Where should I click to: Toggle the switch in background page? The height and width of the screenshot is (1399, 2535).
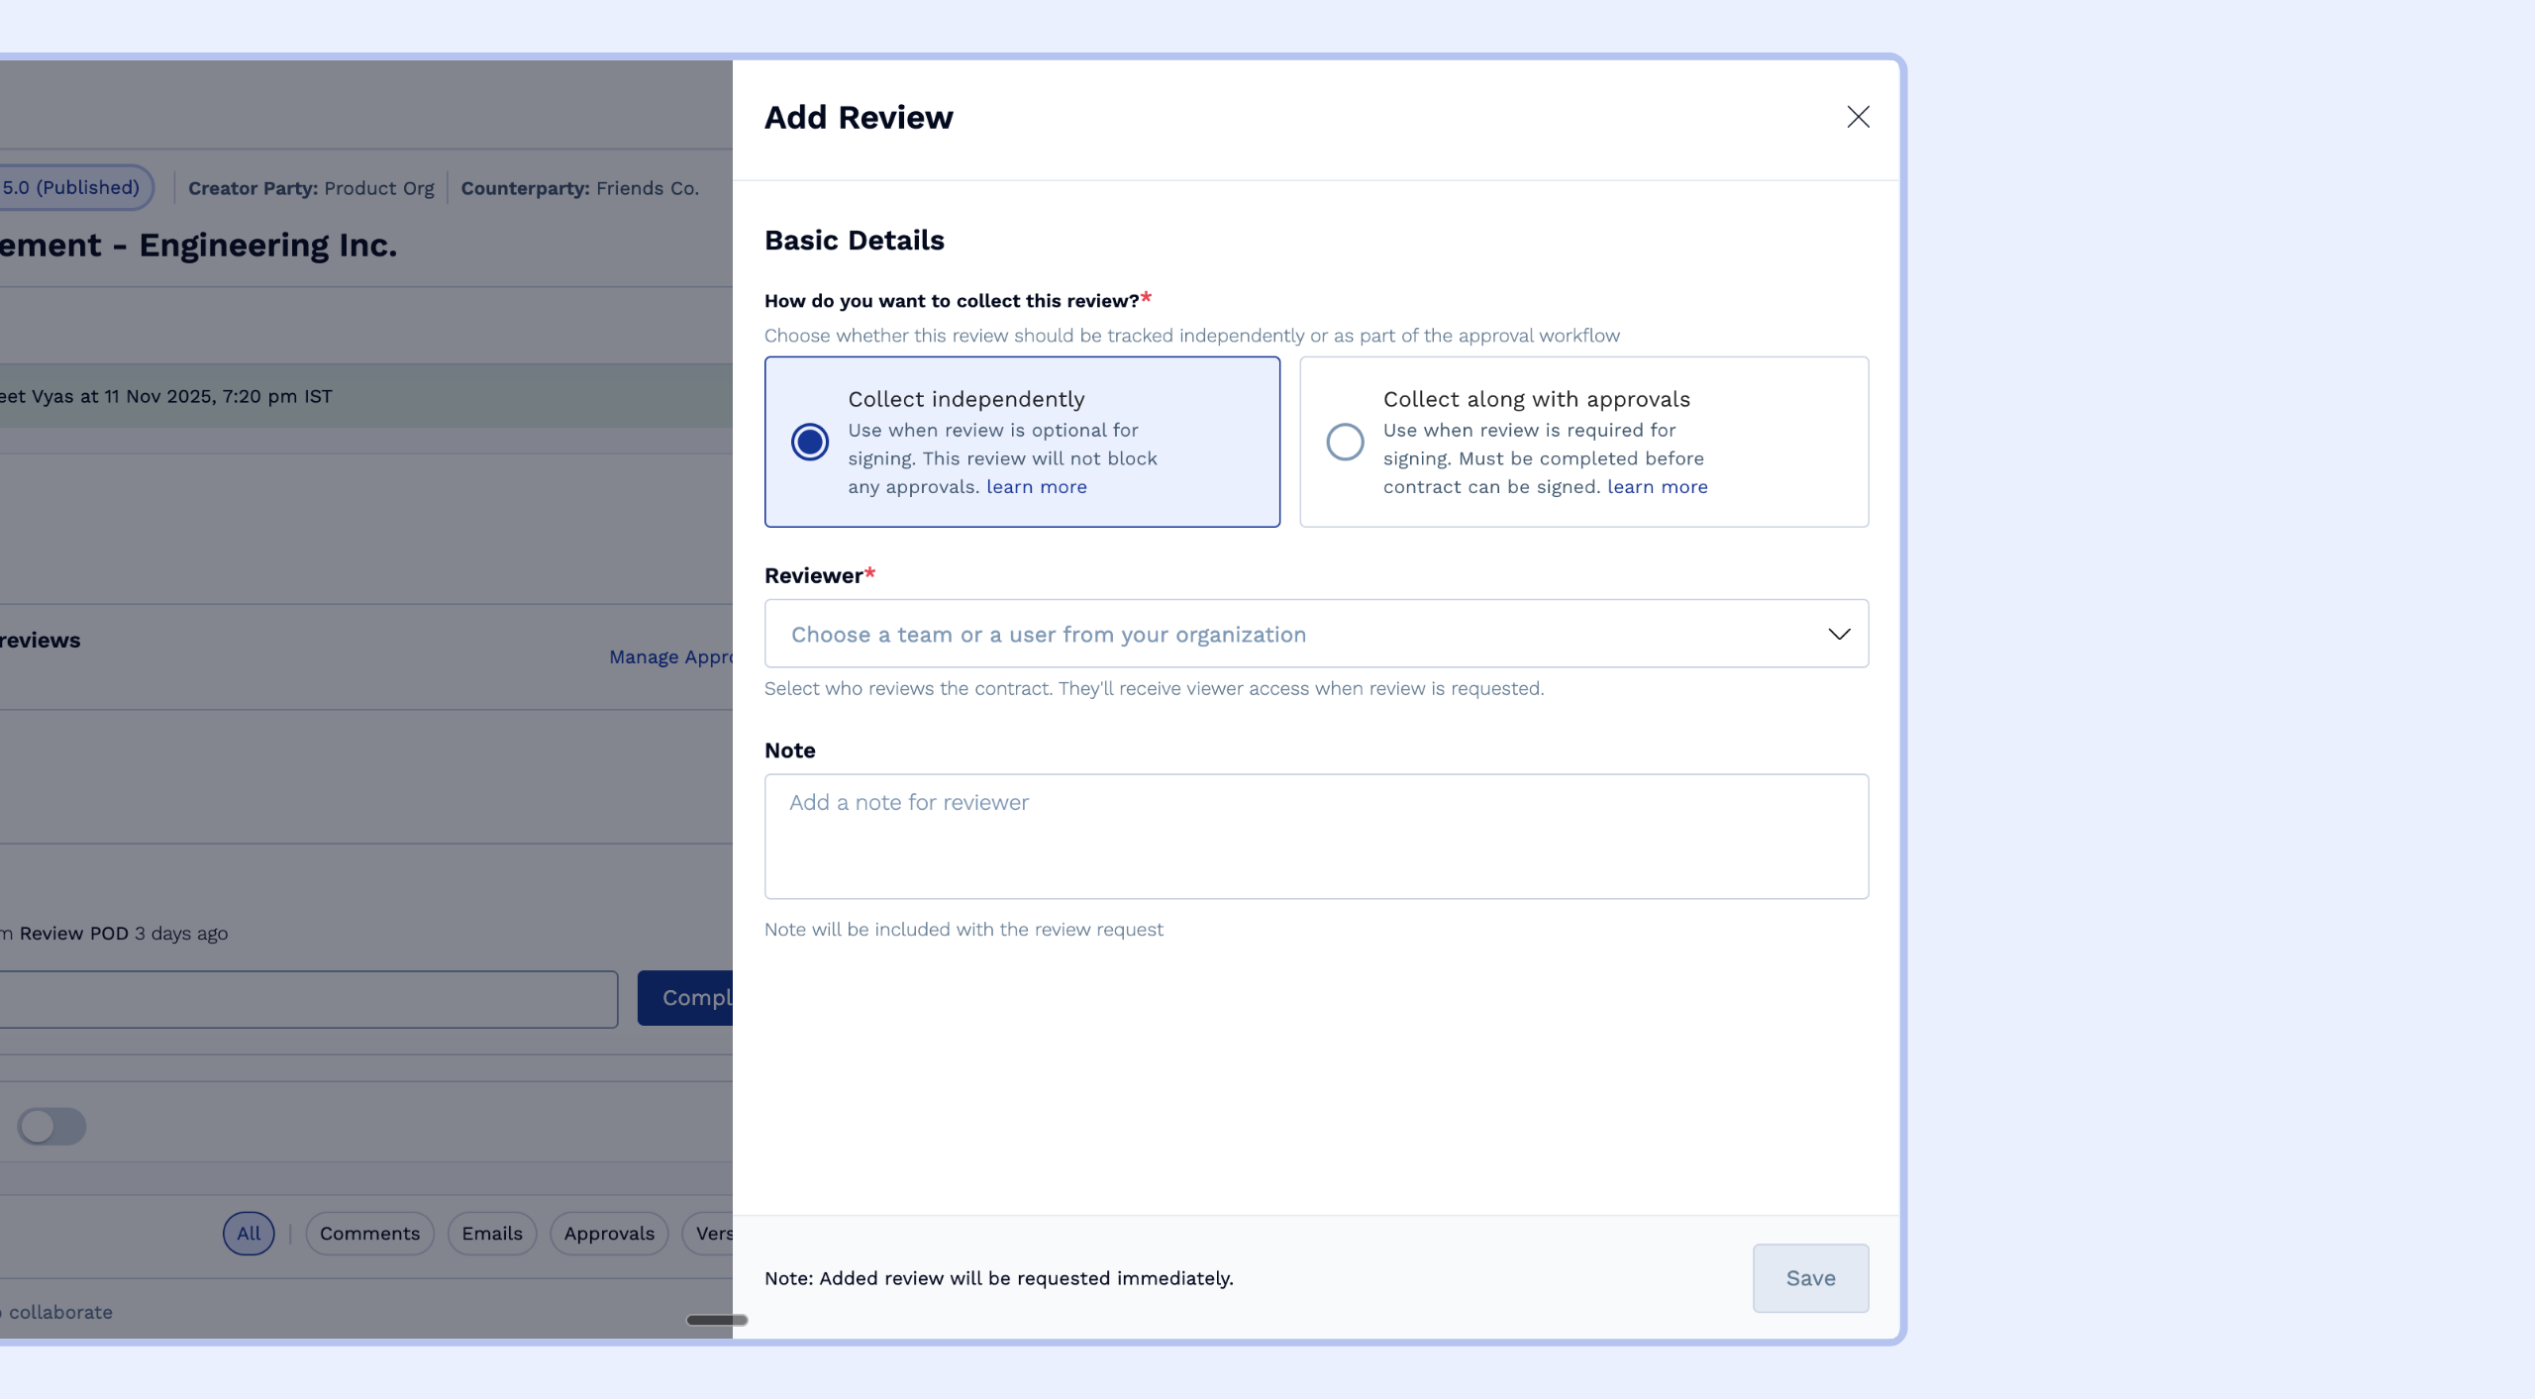(x=51, y=1126)
